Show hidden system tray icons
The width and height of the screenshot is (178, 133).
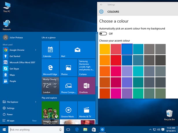click(150, 130)
